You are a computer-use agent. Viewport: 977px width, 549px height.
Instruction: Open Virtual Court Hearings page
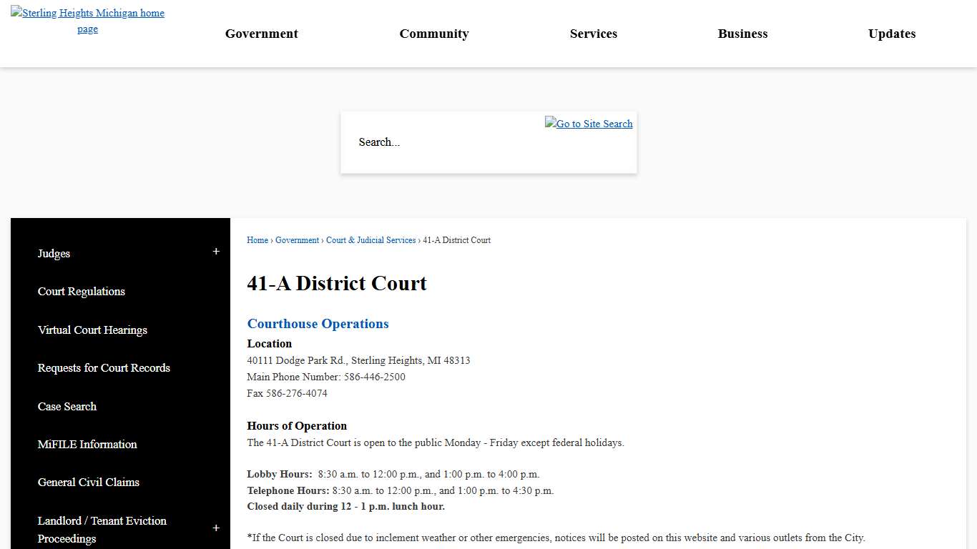coord(92,330)
